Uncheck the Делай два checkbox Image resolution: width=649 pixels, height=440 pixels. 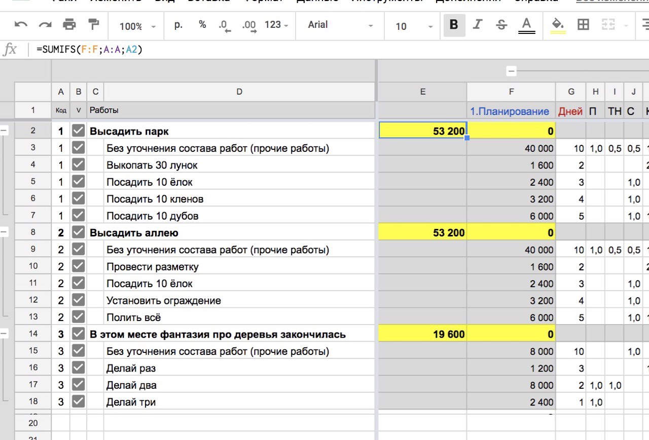[x=78, y=385]
